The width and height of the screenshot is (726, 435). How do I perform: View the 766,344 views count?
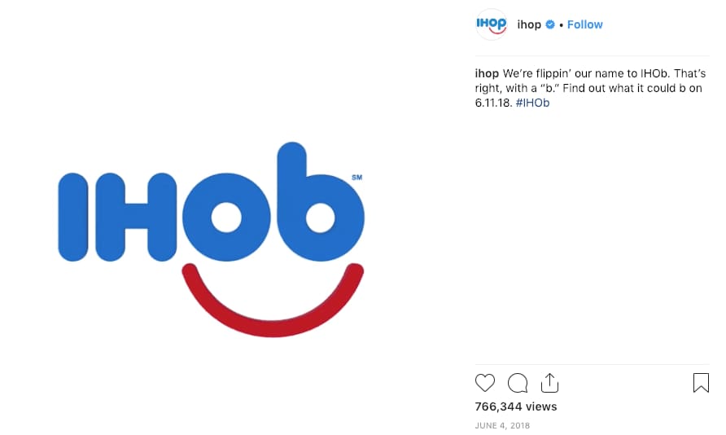[516, 406]
